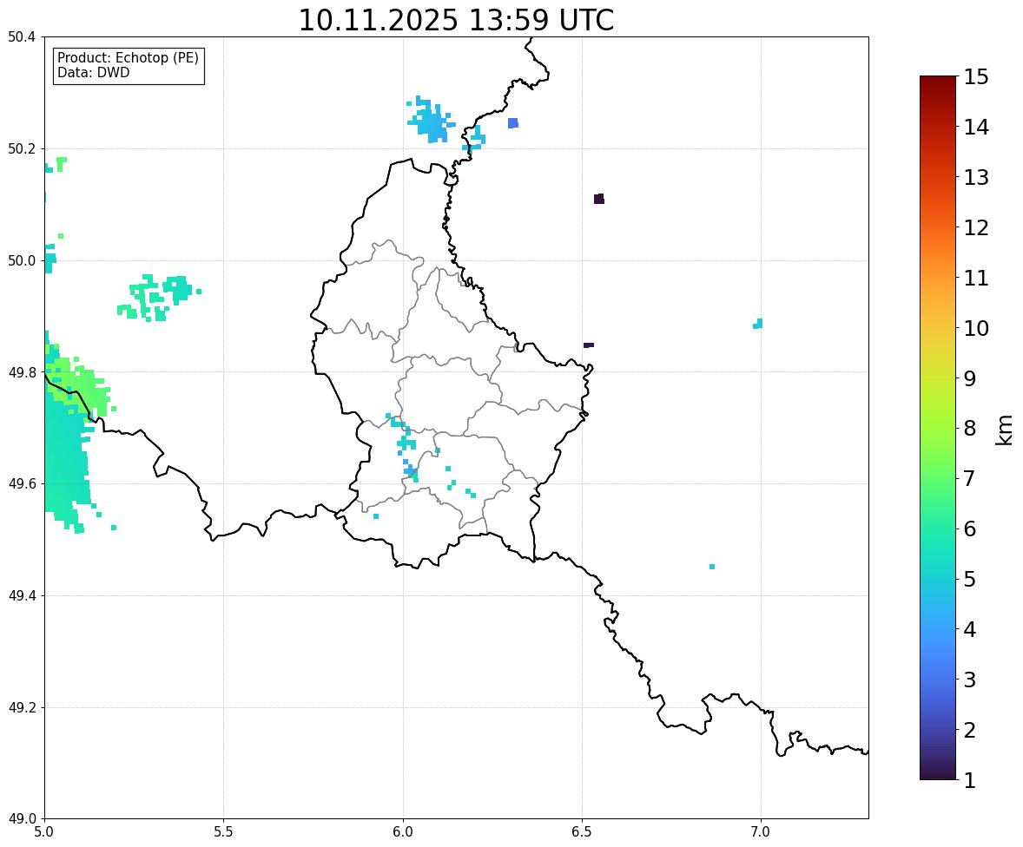Viewport: 1023px width, 847px height.
Task: Click the colorbar label "3"
Action: coord(970,680)
